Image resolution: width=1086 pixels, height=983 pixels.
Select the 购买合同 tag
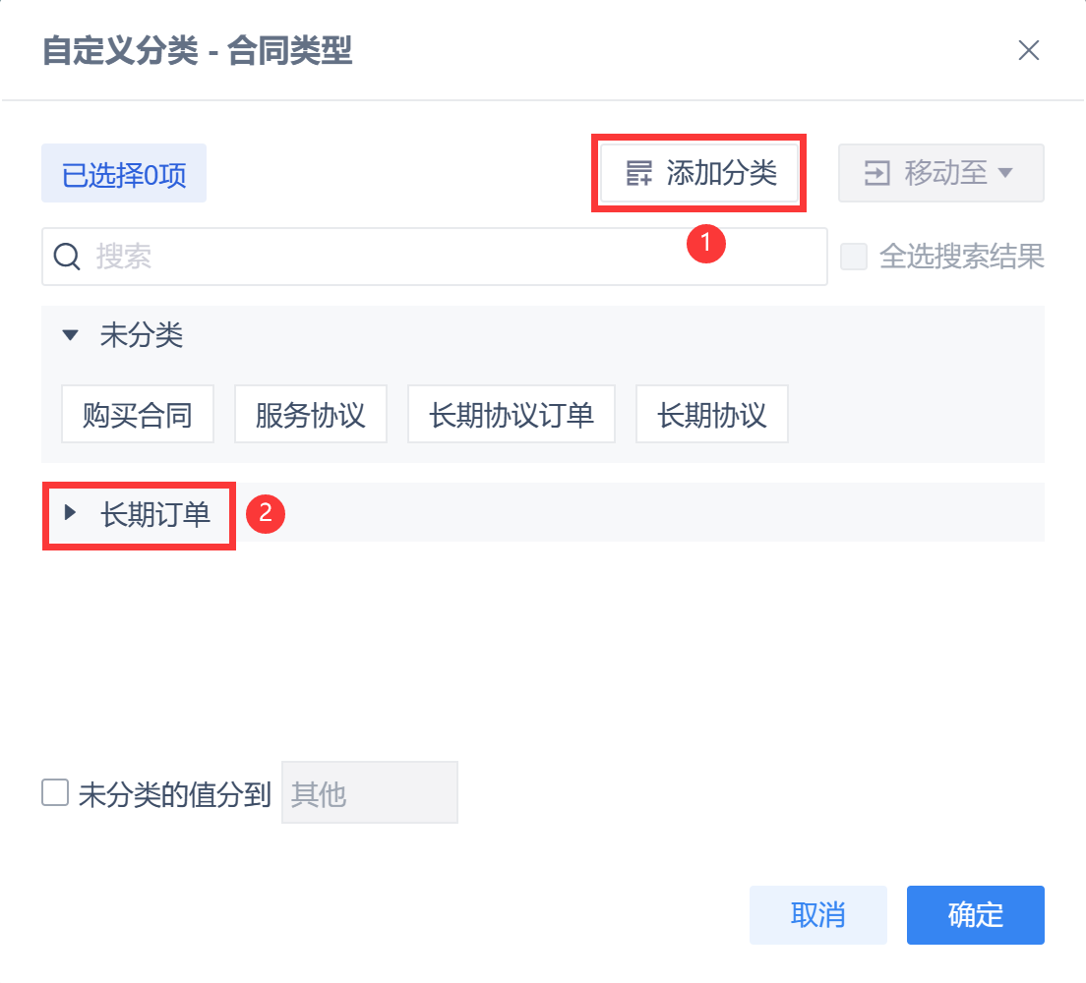coord(137,415)
